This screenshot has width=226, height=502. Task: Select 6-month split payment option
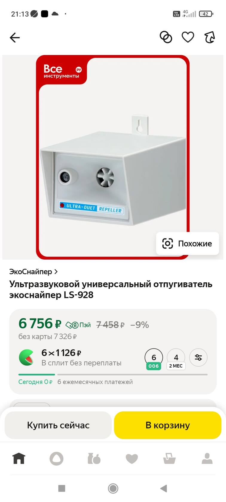[x=154, y=359]
